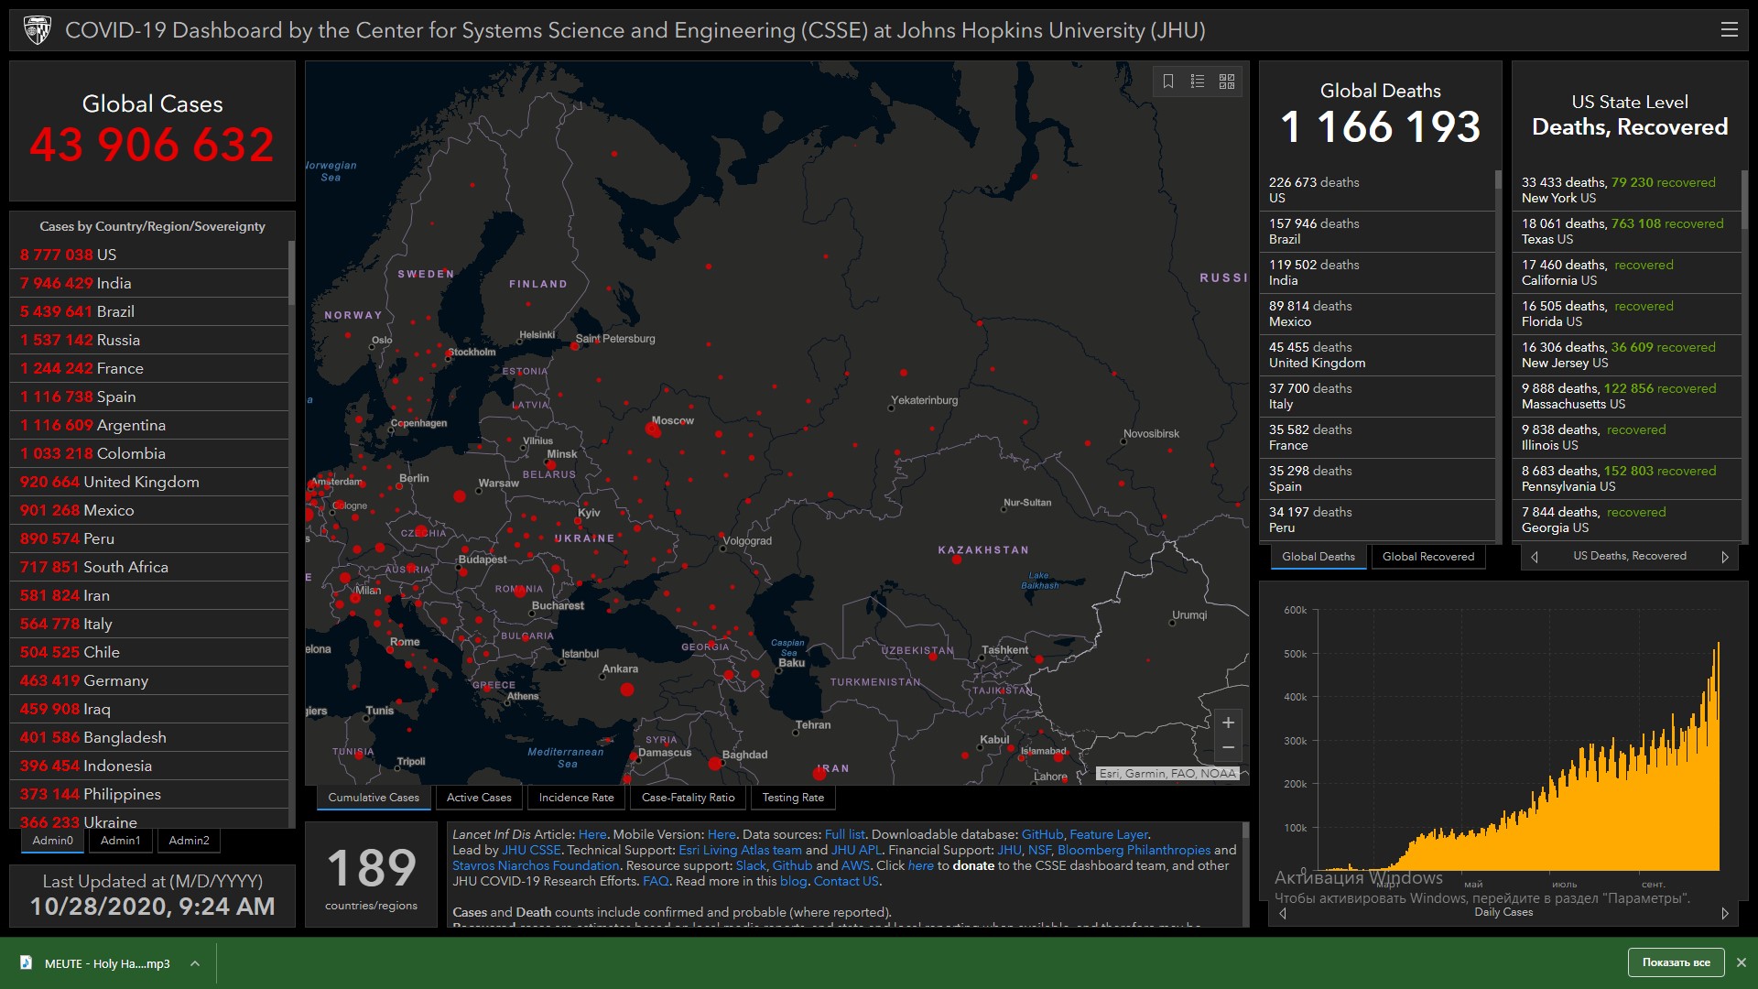Open MEUTE mp3 download options chevron
Viewport: 1758px width, 989px height.
[195, 963]
